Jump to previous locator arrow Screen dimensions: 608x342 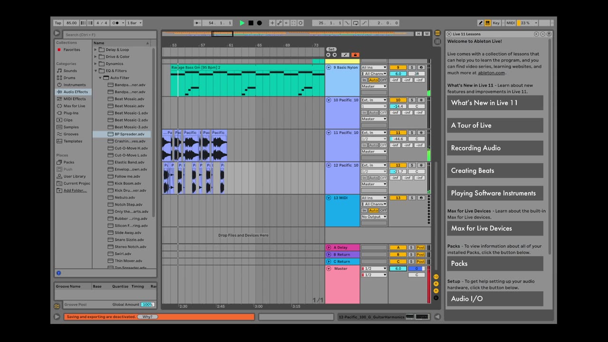click(329, 55)
